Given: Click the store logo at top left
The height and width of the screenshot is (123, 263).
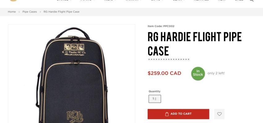Looking at the screenshot, I should coord(13,1).
